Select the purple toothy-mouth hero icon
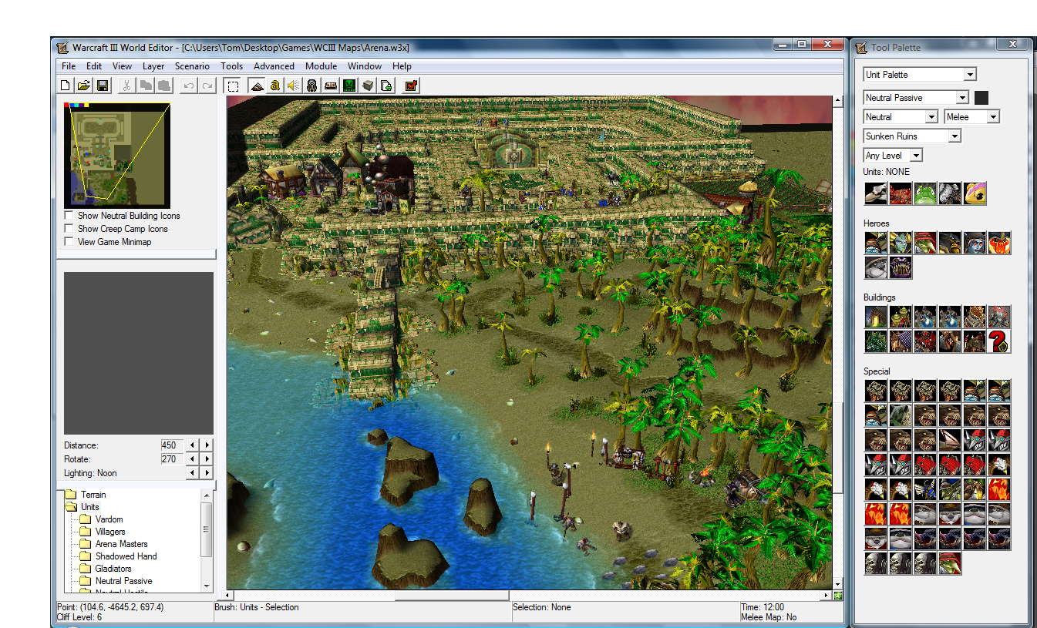 tap(901, 267)
